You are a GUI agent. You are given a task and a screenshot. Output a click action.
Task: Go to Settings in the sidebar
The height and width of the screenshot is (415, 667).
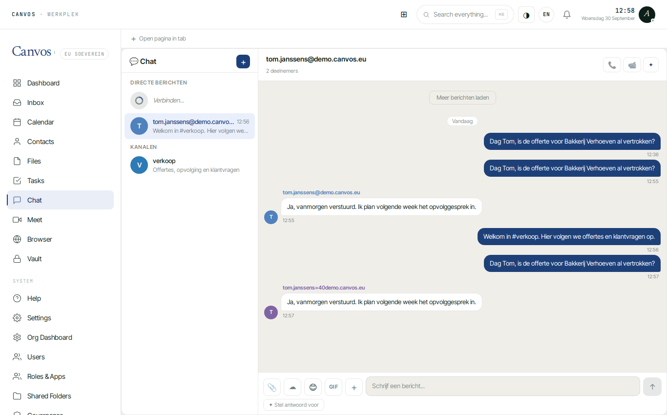click(60, 318)
